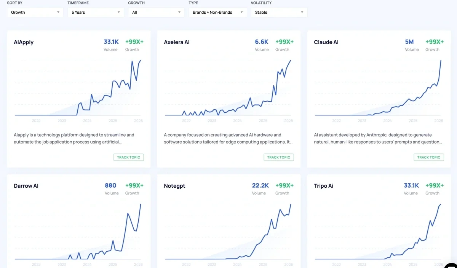
Task: Open the Sort By dropdown
Action: [34, 12]
